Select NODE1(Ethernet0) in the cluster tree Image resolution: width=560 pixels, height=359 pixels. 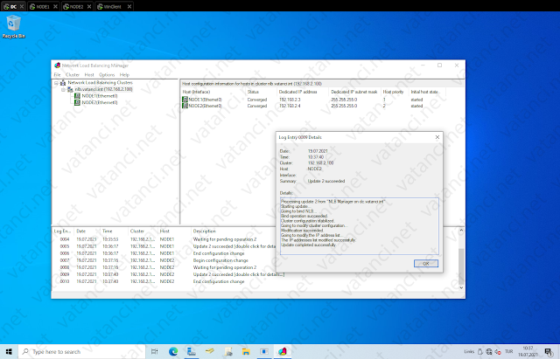[100, 96]
